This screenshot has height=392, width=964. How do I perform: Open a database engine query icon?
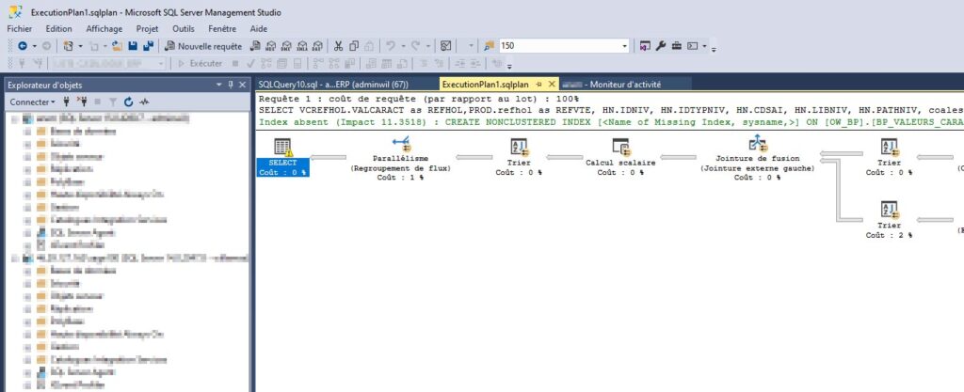pyautogui.click(x=254, y=46)
